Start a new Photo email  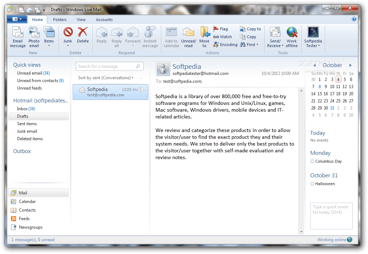coord(34,37)
